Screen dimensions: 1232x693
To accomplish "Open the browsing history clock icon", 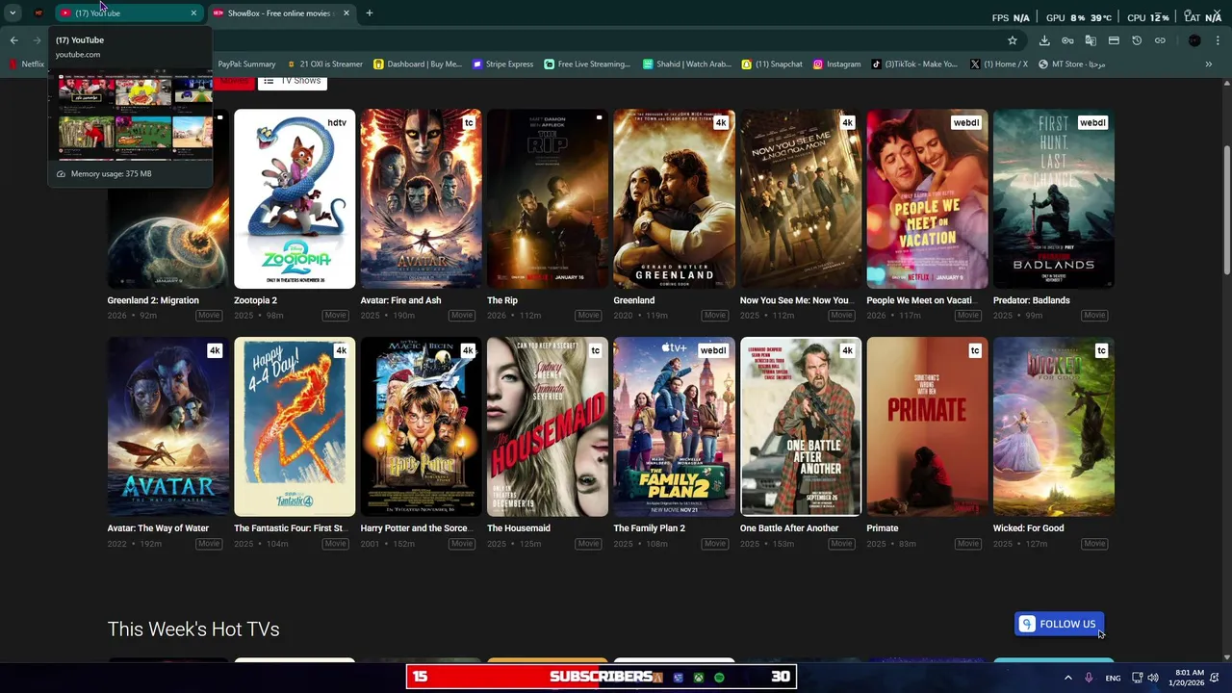I will (x=1137, y=40).
